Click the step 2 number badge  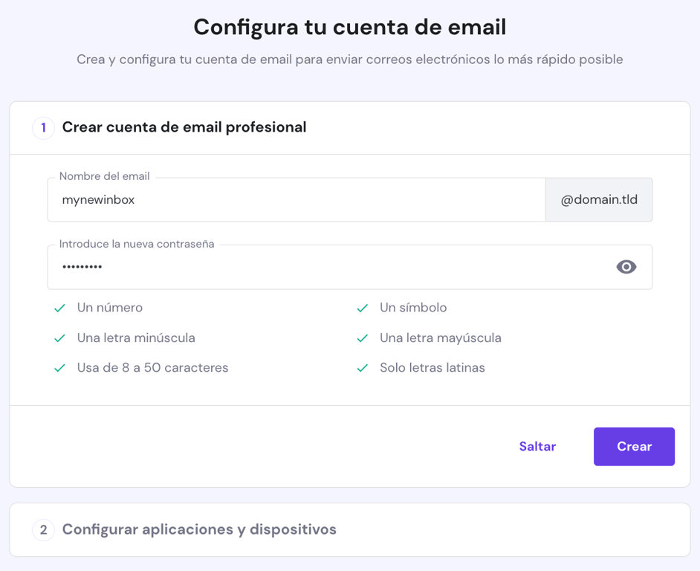pos(43,530)
